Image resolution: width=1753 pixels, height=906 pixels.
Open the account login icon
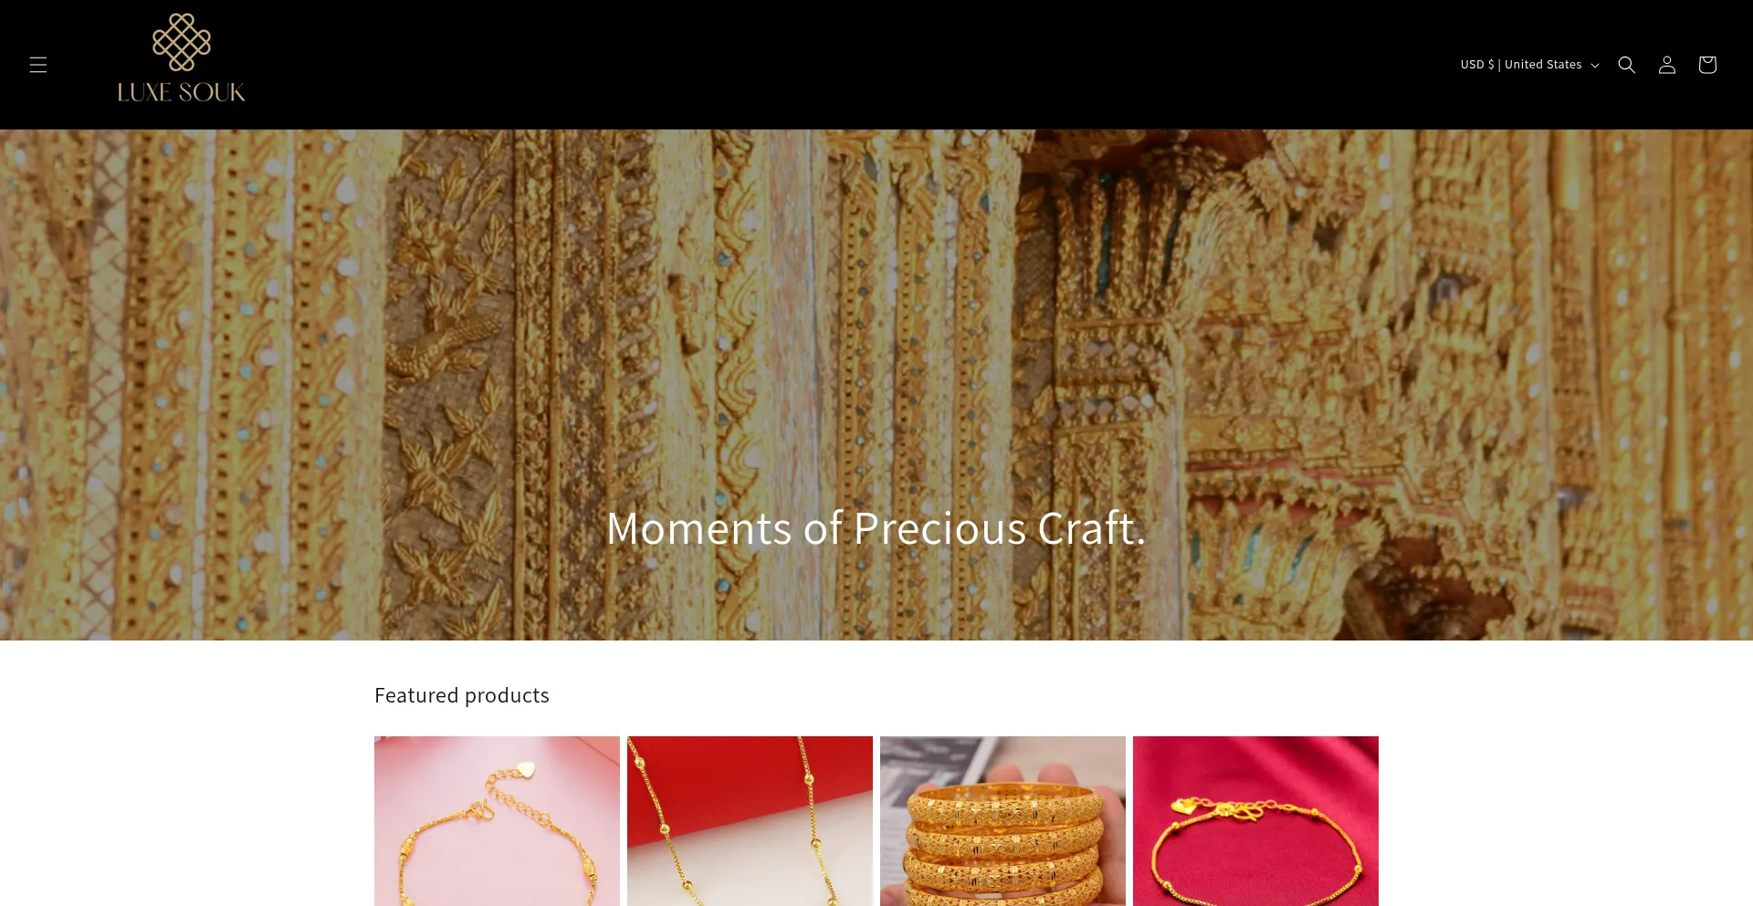[x=1666, y=65]
